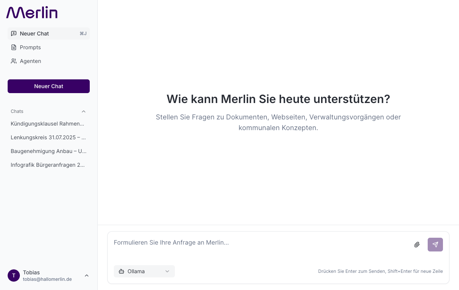Click the Merlin logo
Image resolution: width=459 pixels, height=290 pixels.
32,13
